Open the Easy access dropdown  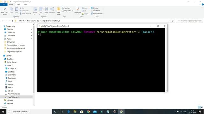point(67,11)
